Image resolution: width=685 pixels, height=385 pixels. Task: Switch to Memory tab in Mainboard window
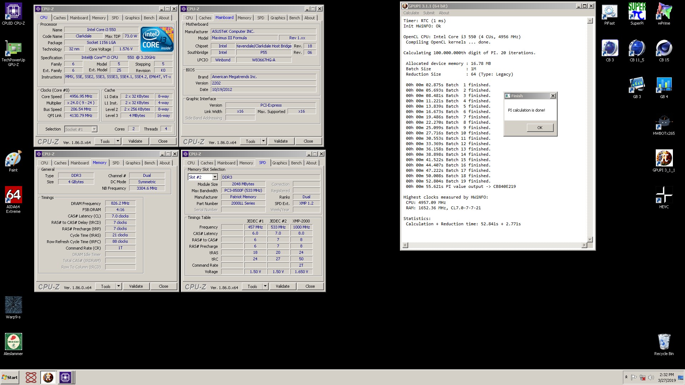[x=244, y=18]
